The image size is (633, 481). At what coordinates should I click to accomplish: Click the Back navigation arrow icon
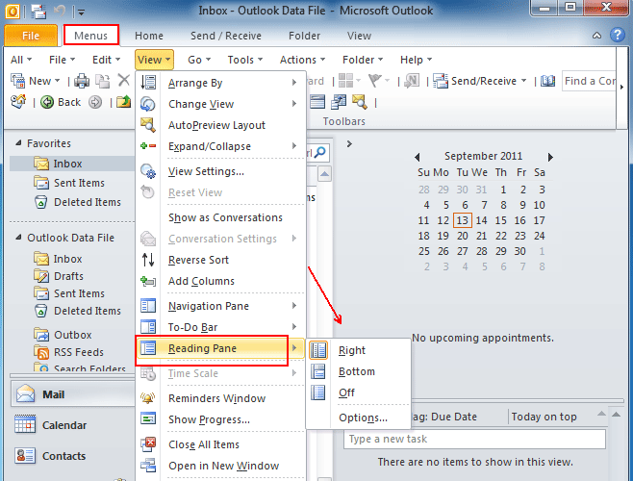pyautogui.click(x=47, y=102)
